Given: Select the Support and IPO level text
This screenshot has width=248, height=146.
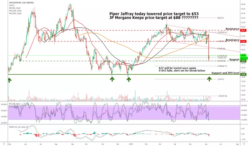Looking at the screenshot, I should click(225, 73).
